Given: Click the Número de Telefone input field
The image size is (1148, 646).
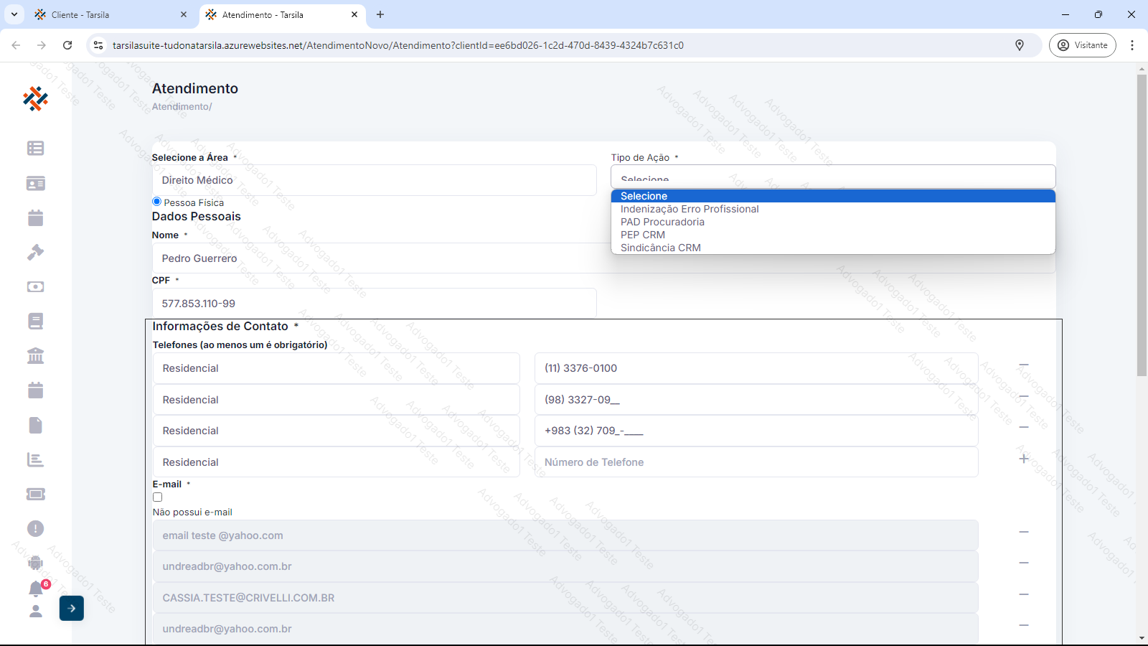Looking at the screenshot, I should pos(756,462).
